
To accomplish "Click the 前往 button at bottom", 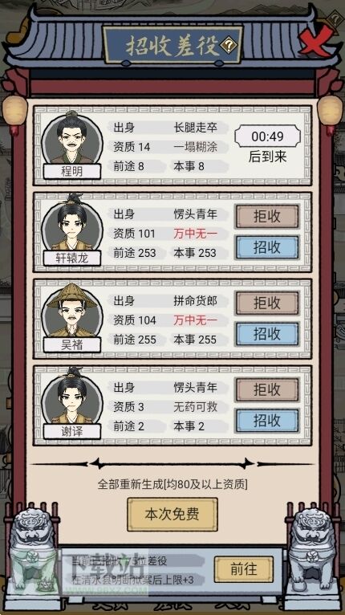I will (243, 569).
